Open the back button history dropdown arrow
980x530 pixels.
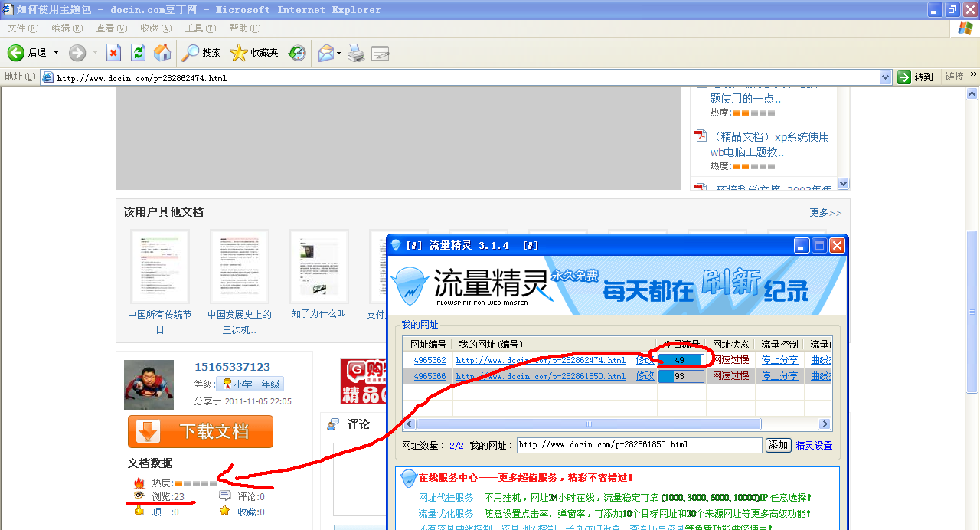tap(56, 53)
